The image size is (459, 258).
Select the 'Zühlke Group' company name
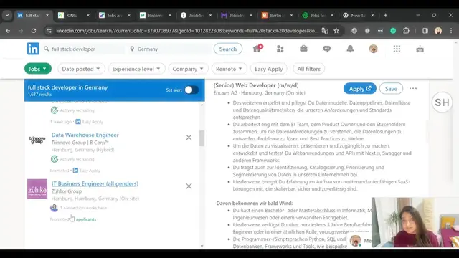click(x=67, y=191)
